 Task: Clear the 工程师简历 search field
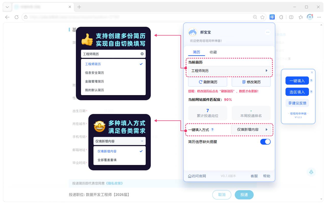click(142, 54)
